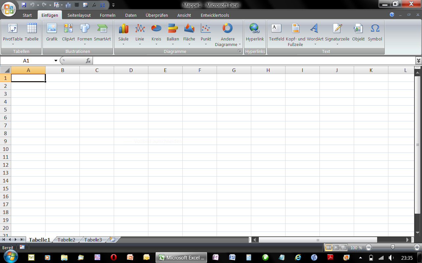This screenshot has width=422, height=263.
Task: Select the Tabelle3 sheet tab
Action: (93, 240)
